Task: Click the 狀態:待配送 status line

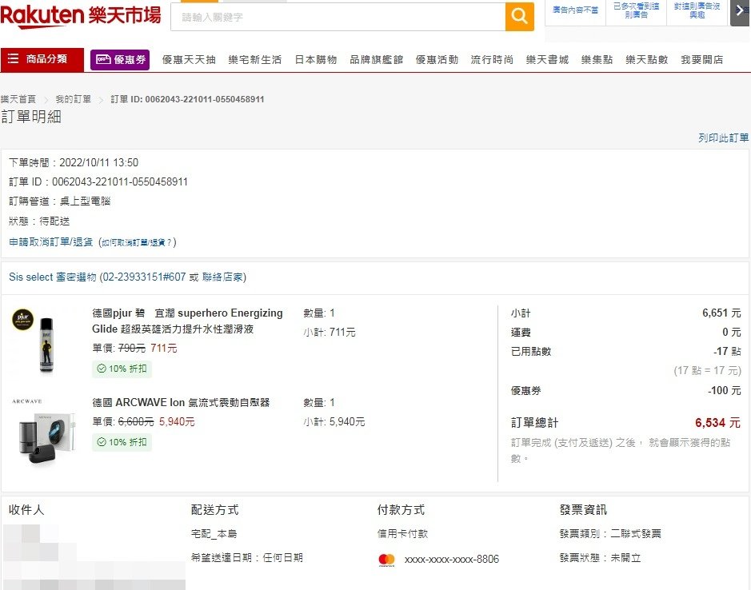Action: tap(39, 221)
